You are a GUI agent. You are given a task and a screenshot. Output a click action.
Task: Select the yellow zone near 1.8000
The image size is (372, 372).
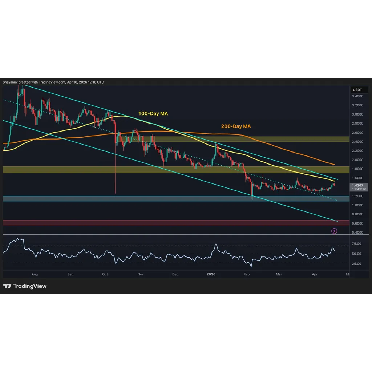176,169
